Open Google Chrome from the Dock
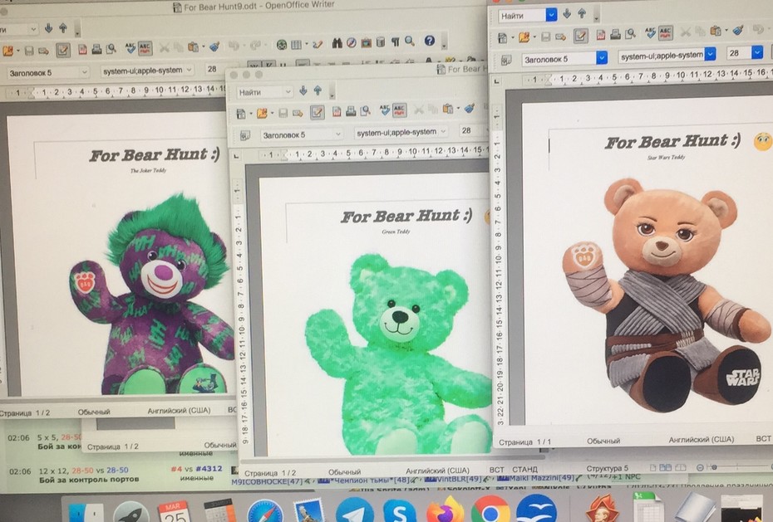 pyautogui.click(x=490, y=510)
